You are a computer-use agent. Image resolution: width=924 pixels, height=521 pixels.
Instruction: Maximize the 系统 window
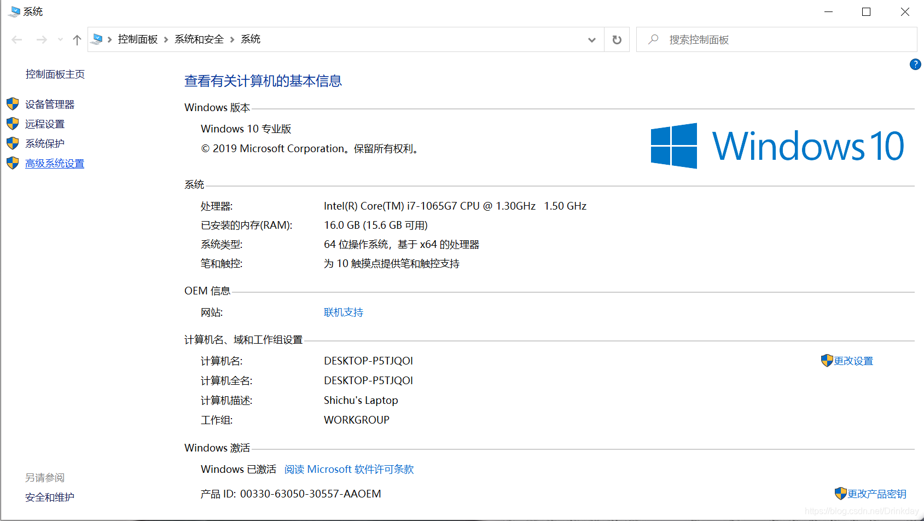click(867, 11)
